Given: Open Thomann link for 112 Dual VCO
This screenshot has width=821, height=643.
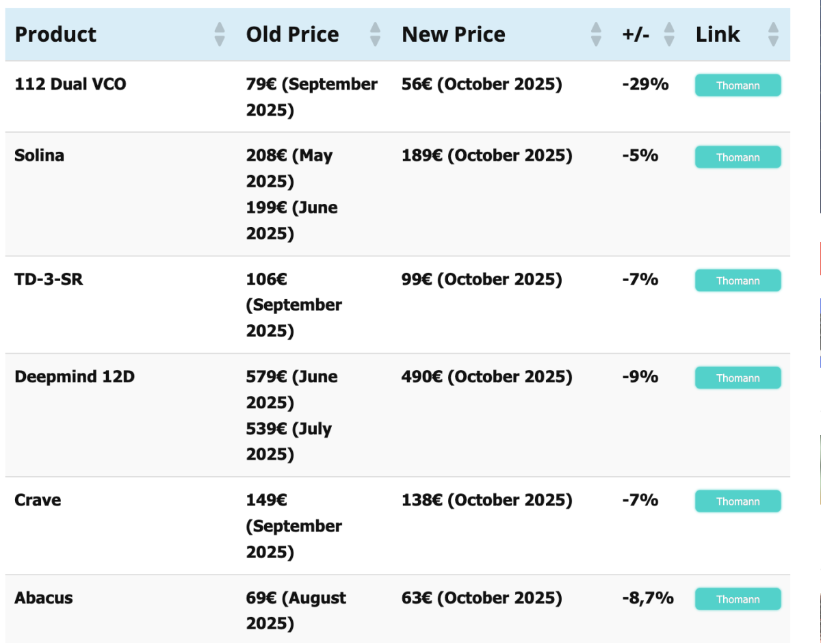Looking at the screenshot, I should [738, 86].
